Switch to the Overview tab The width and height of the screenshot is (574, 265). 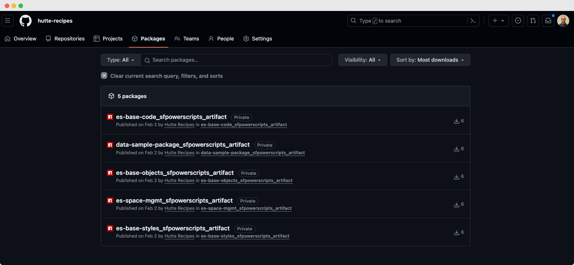21,39
